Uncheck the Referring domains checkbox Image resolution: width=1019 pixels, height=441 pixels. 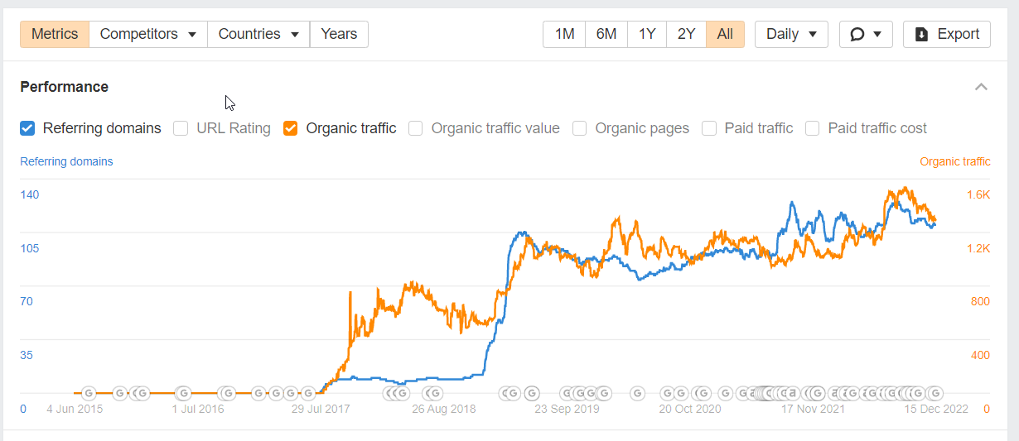coord(27,128)
